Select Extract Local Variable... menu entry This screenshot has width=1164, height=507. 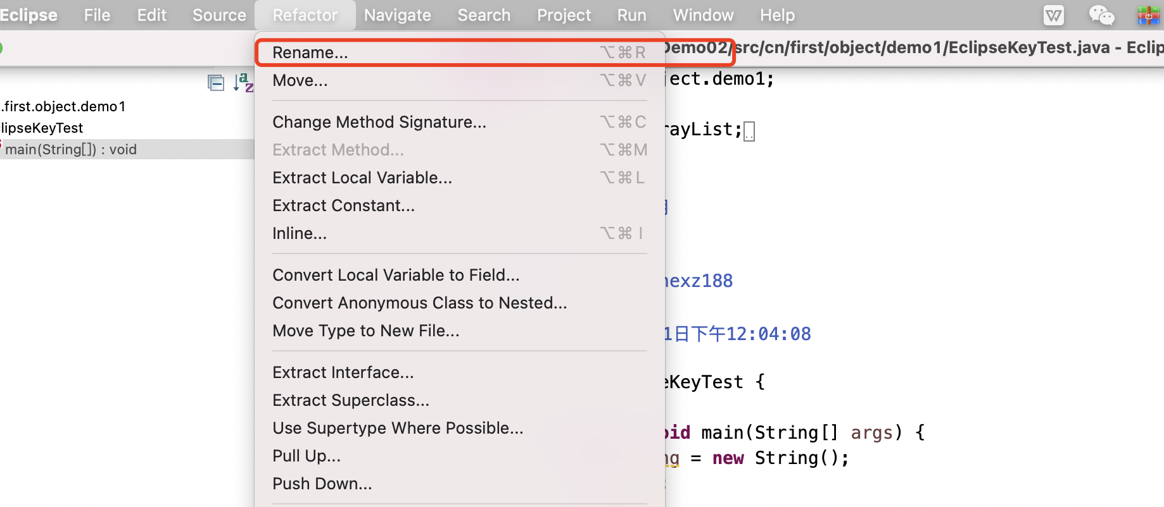coord(460,178)
